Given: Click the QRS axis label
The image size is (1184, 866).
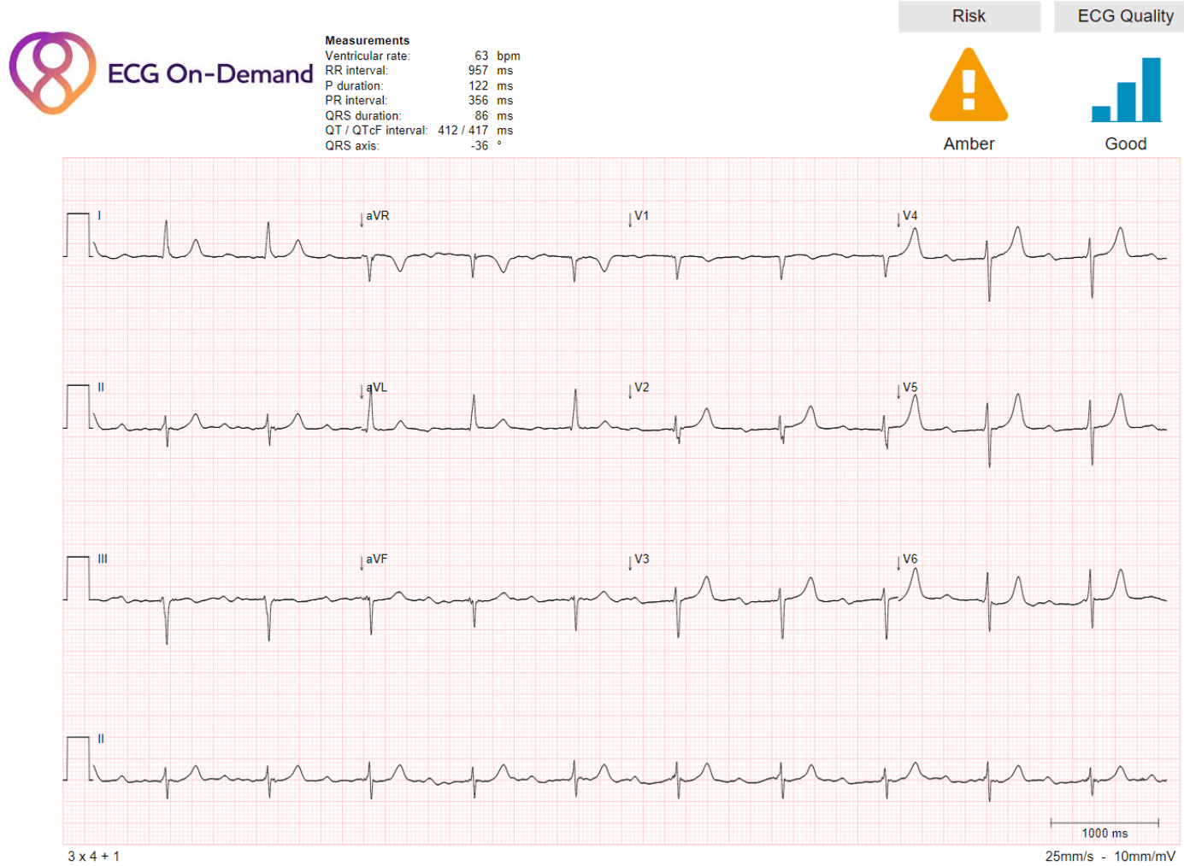Looking at the screenshot, I should (x=351, y=146).
